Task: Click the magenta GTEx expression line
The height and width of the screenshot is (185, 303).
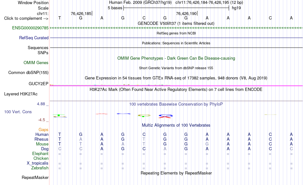Action: [x=176, y=85]
